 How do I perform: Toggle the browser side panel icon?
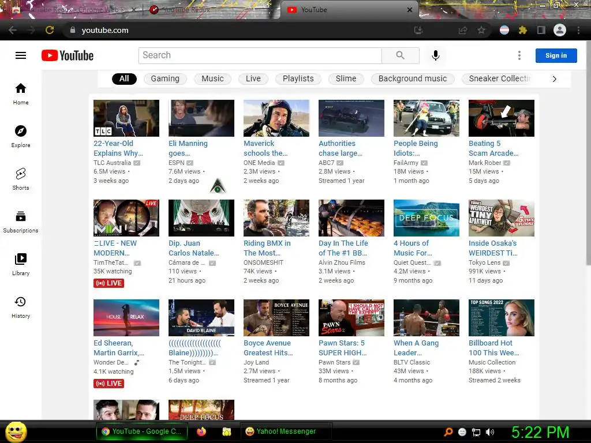[541, 30]
